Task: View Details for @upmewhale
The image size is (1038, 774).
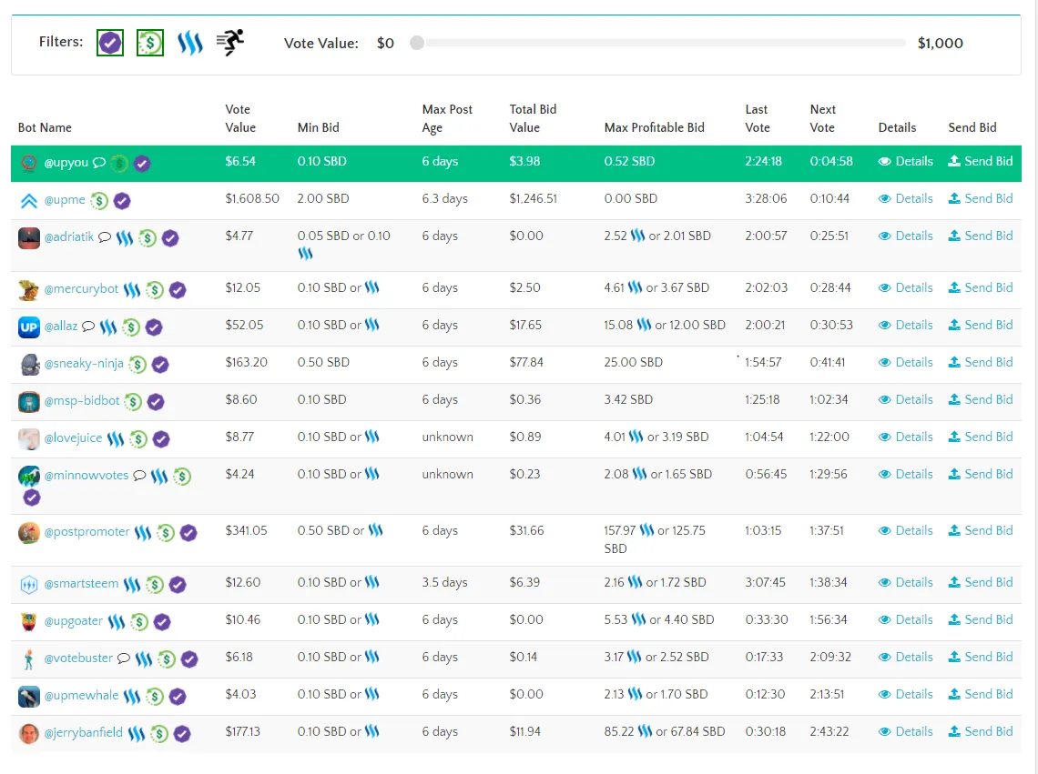Action: (906, 694)
